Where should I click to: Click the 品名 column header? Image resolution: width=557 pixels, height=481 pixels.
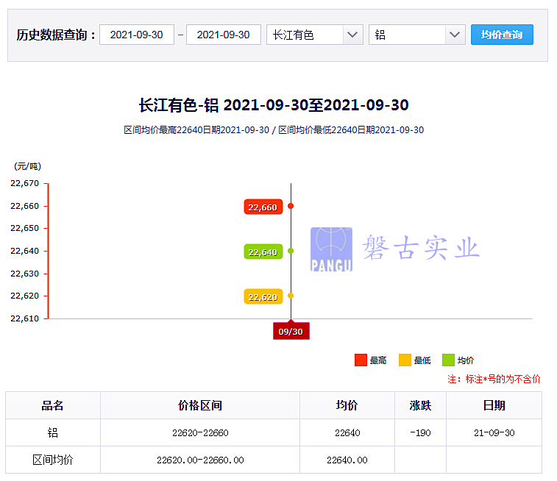coord(52,405)
